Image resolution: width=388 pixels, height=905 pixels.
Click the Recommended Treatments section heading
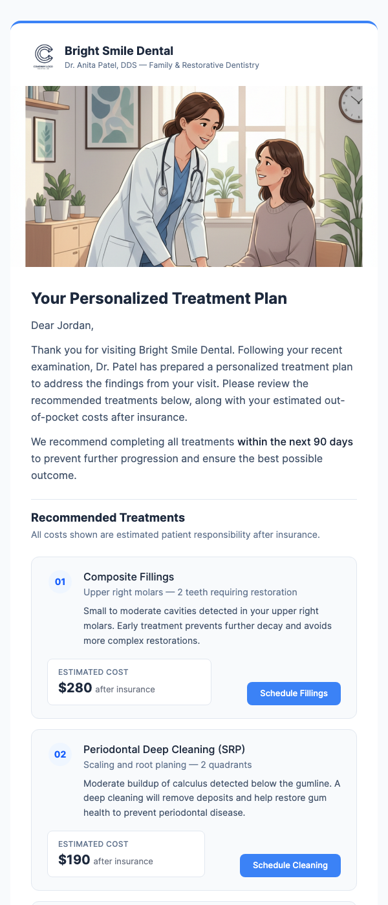coord(108,517)
